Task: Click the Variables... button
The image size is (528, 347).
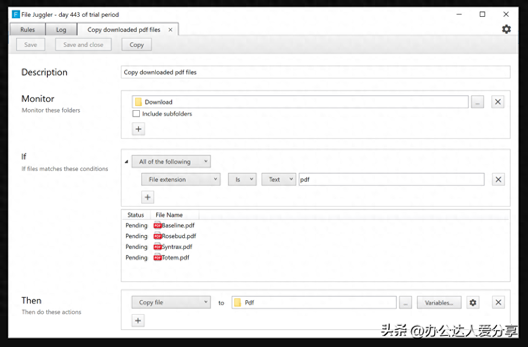Action: point(439,303)
